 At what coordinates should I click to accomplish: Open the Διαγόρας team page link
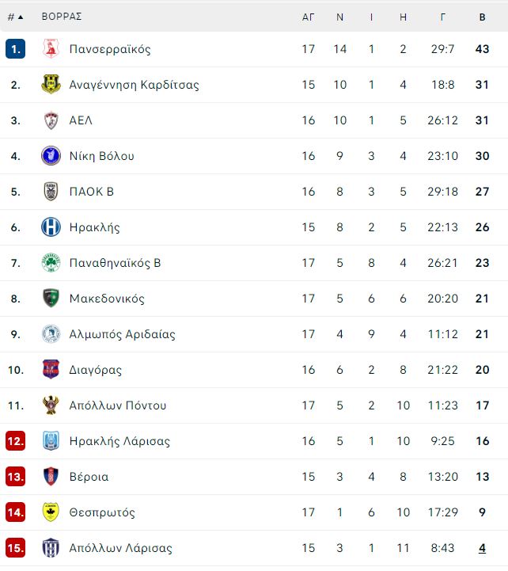pos(95,370)
